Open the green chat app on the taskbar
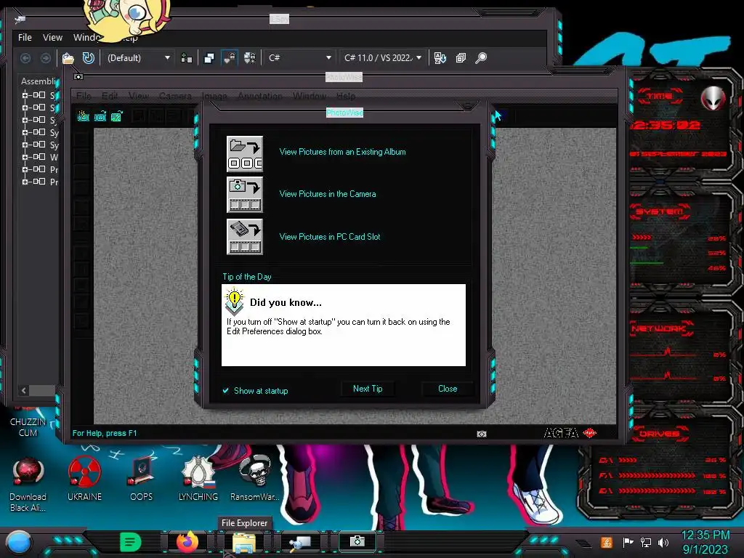The height and width of the screenshot is (558, 744). [131, 542]
